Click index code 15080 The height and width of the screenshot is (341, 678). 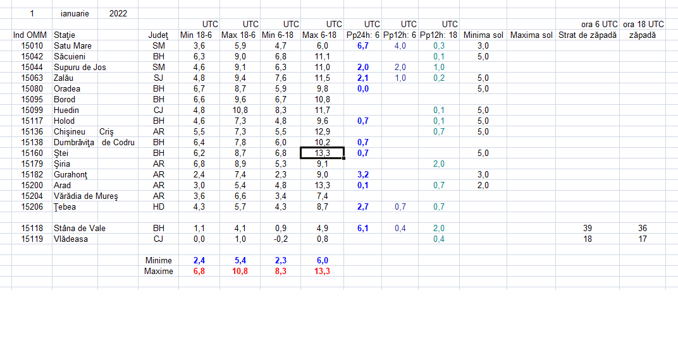(32, 88)
